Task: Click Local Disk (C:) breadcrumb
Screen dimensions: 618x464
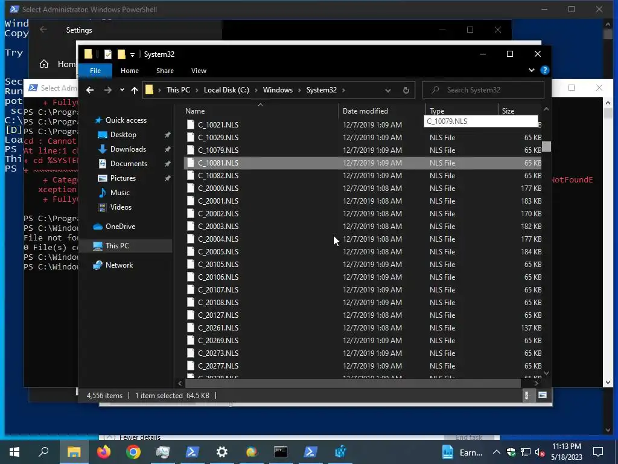Action: (x=226, y=90)
